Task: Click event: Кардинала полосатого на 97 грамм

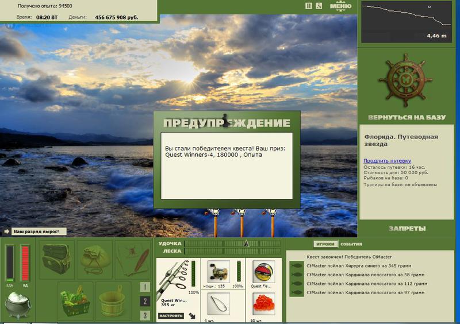Action: (366, 292)
